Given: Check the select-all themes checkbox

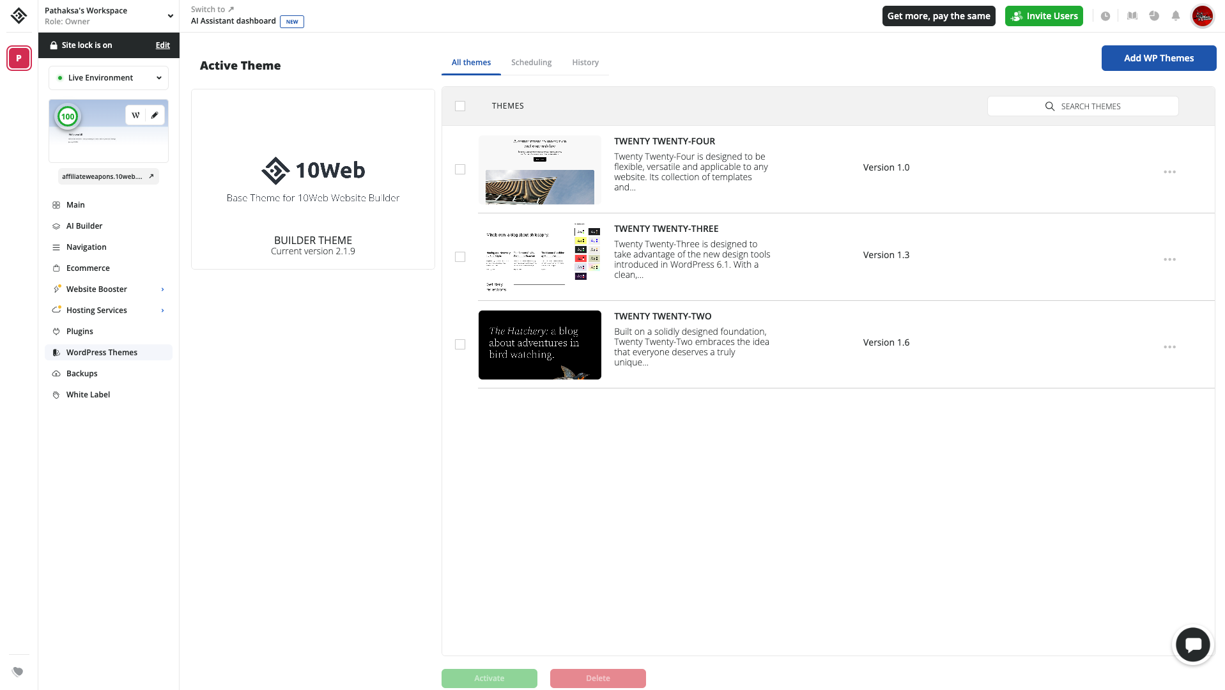Looking at the screenshot, I should (460, 106).
